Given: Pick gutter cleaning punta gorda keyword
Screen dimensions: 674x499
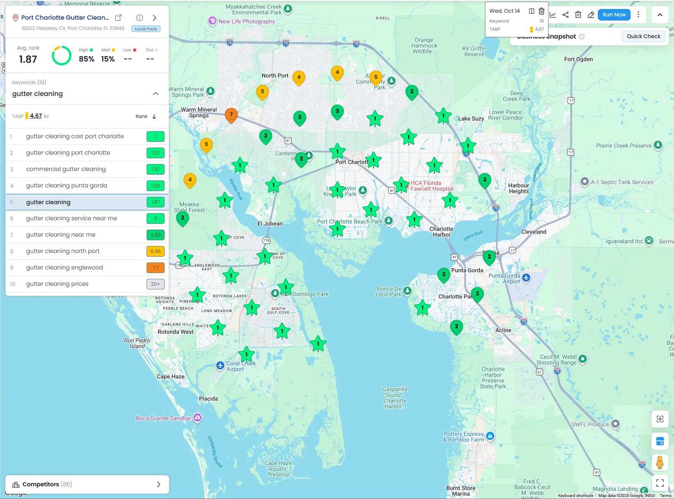Looking at the screenshot, I should (87, 185).
